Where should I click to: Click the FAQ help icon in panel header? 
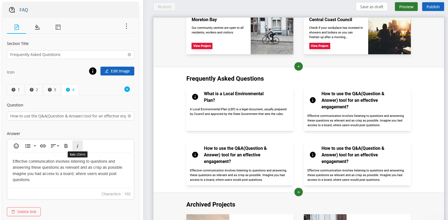(12, 10)
